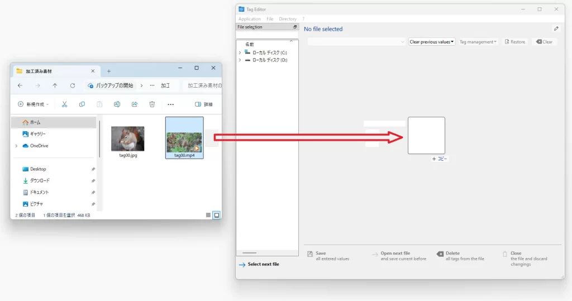Viewport: 572px width, 301px height.
Task: Click the 新規作成 new button
Action: pyautogui.click(x=33, y=104)
